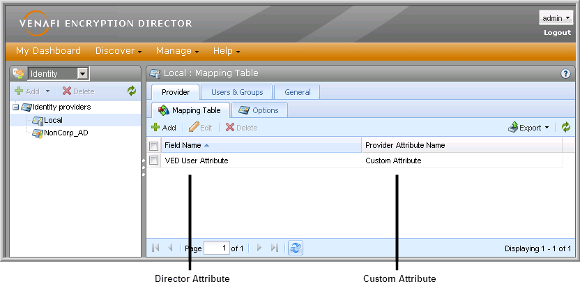Switch to the Users & Groups tab
The width and height of the screenshot is (580, 291).
237,92
